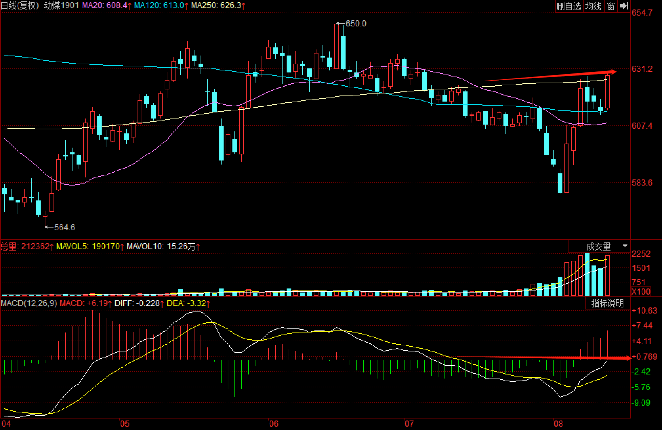
Task: Click the 窗 window button
Action: (611, 6)
